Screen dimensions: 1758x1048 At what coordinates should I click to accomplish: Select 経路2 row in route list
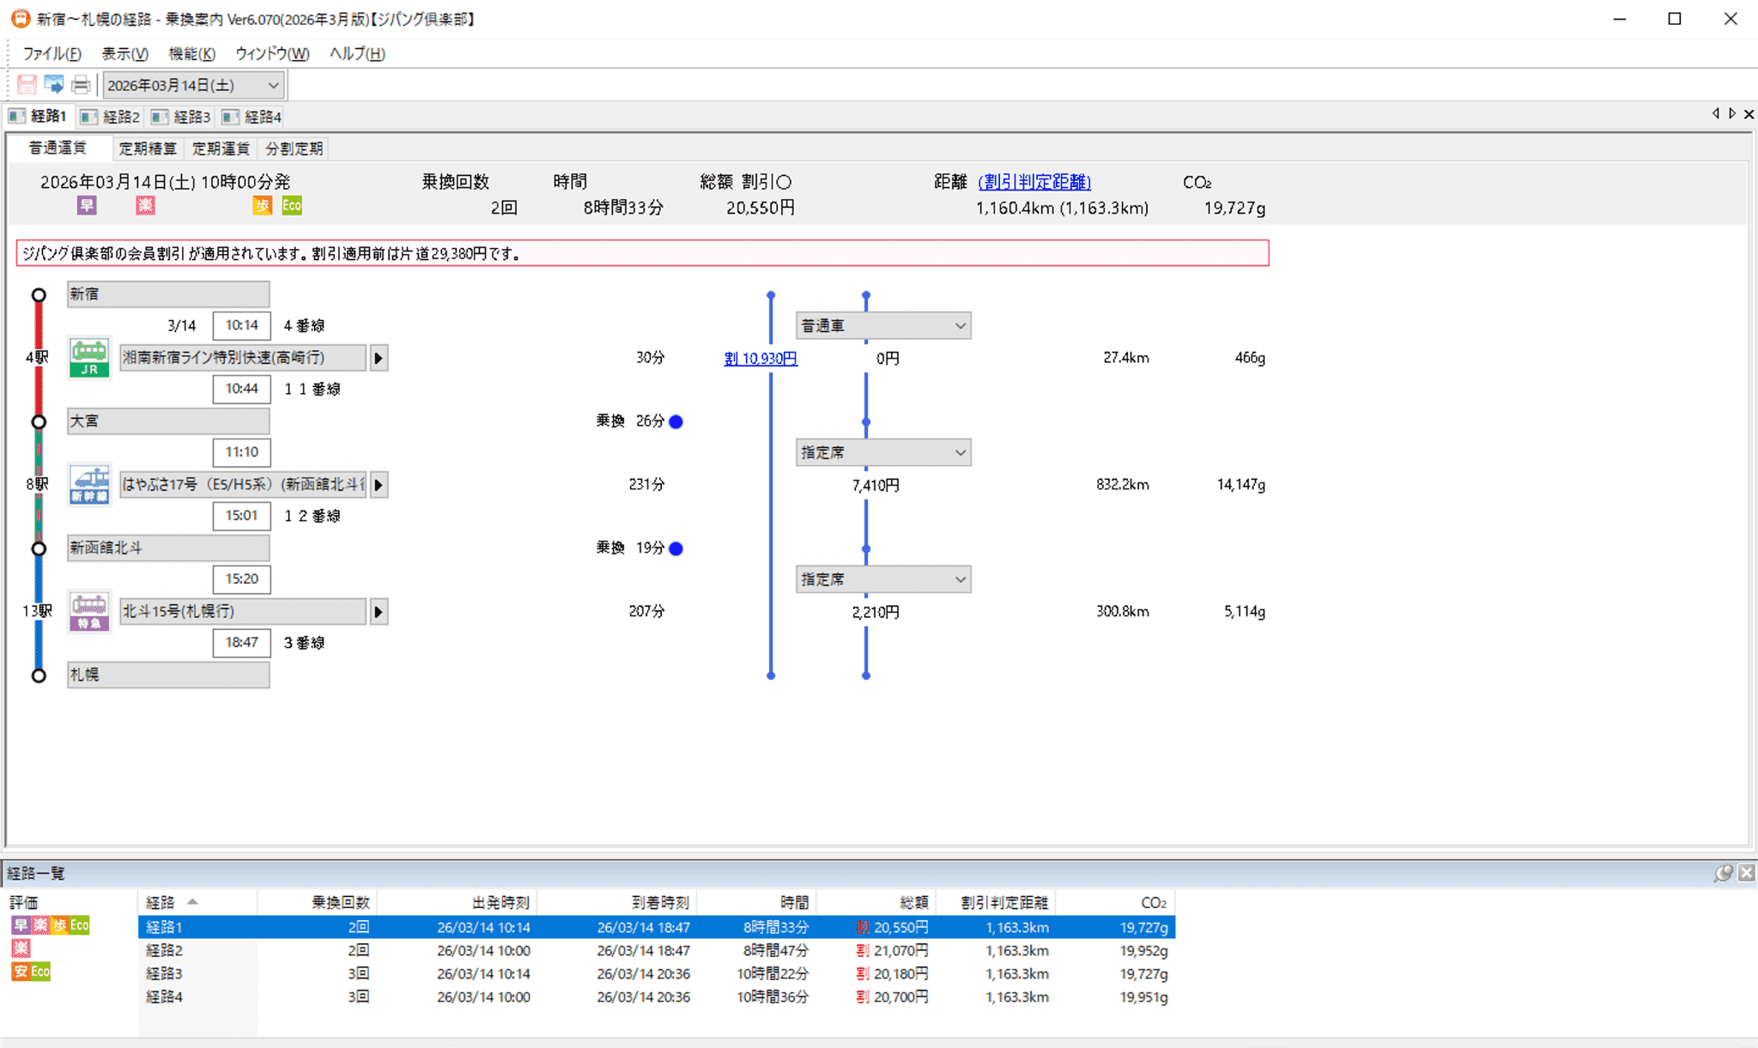164,950
